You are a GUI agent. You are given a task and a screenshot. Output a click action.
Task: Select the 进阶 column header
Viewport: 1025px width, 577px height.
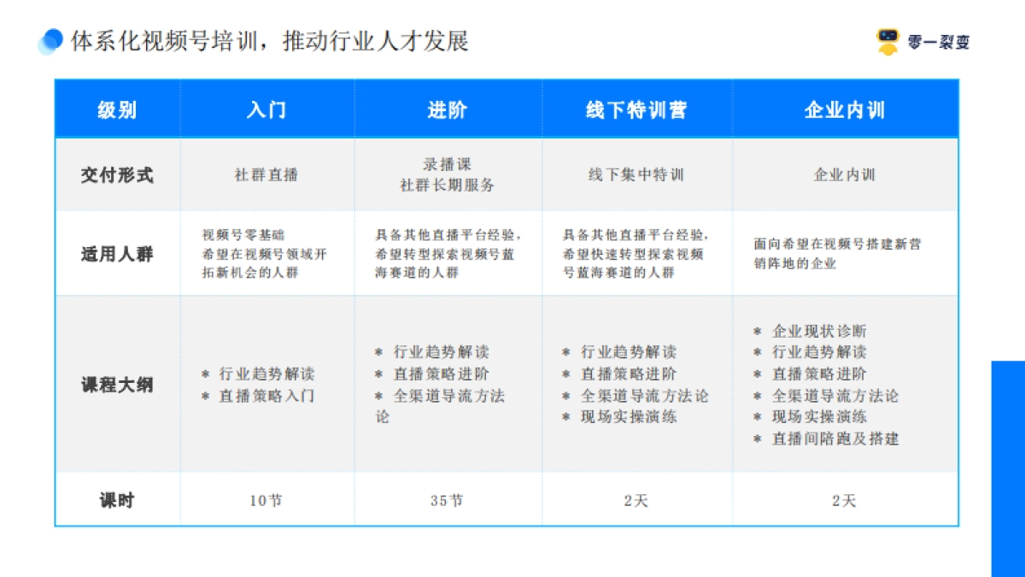pyautogui.click(x=448, y=109)
